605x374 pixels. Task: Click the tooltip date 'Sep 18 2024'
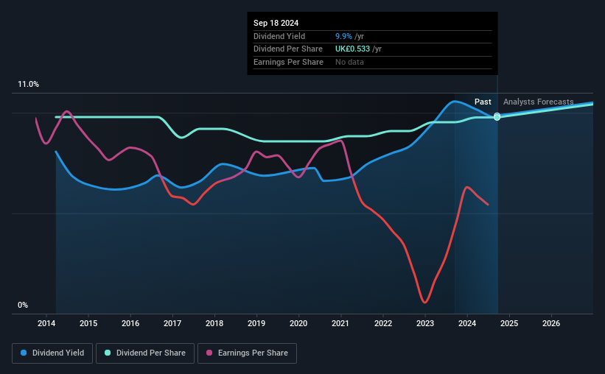276,23
